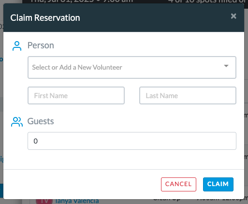The height and width of the screenshot is (204, 248).
Task: Close the Claim Reservation dialog with X
Action: click(x=233, y=16)
